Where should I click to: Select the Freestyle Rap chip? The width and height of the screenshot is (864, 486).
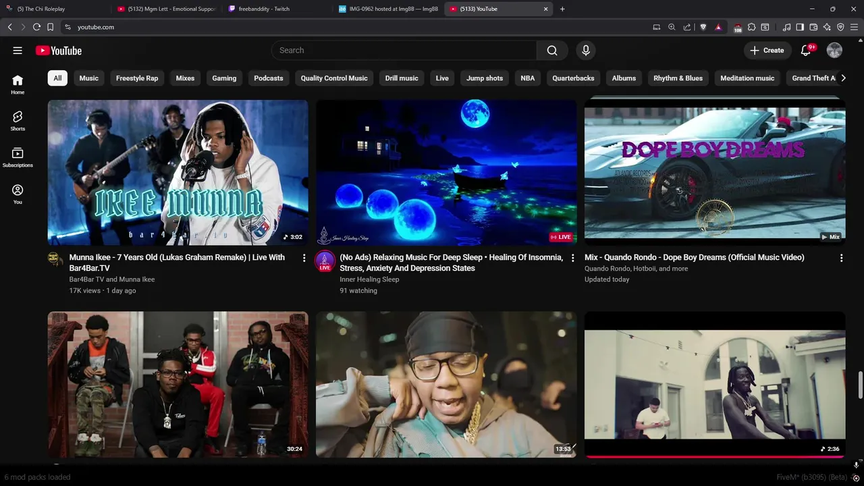pyautogui.click(x=137, y=78)
